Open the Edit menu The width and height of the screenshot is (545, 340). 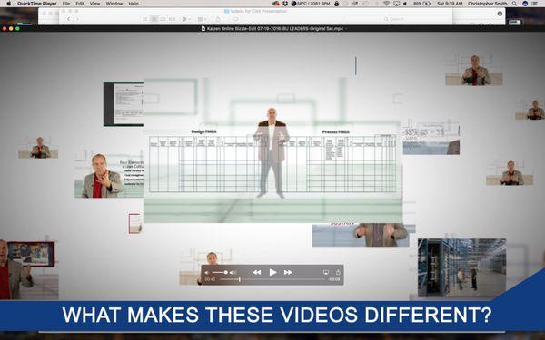coord(80,4)
